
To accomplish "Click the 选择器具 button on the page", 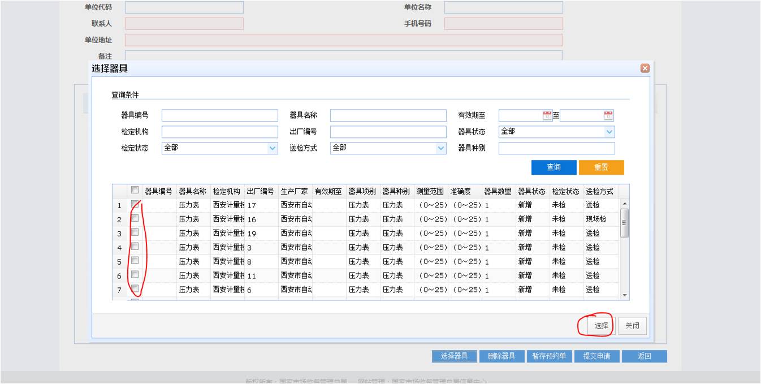I will pos(455,356).
